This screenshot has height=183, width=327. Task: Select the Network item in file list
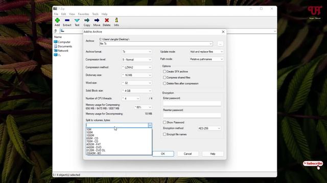61,51
